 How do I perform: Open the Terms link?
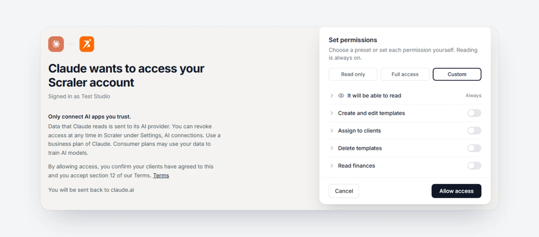[x=161, y=175]
